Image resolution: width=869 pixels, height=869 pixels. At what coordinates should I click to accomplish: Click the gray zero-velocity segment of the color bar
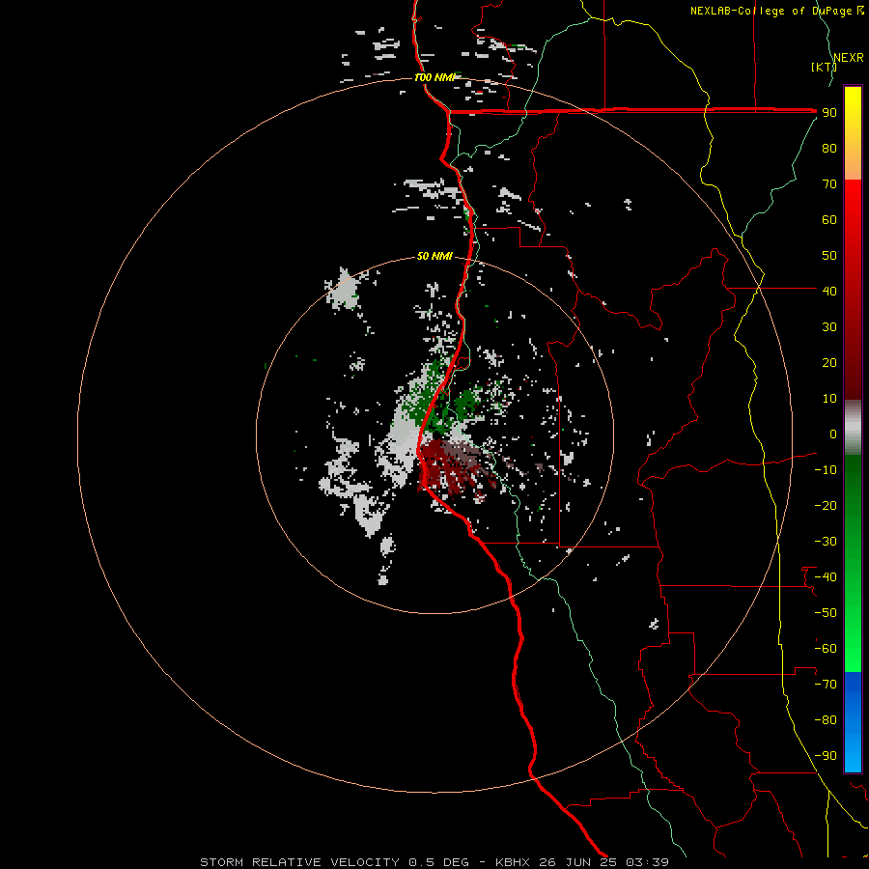853,428
